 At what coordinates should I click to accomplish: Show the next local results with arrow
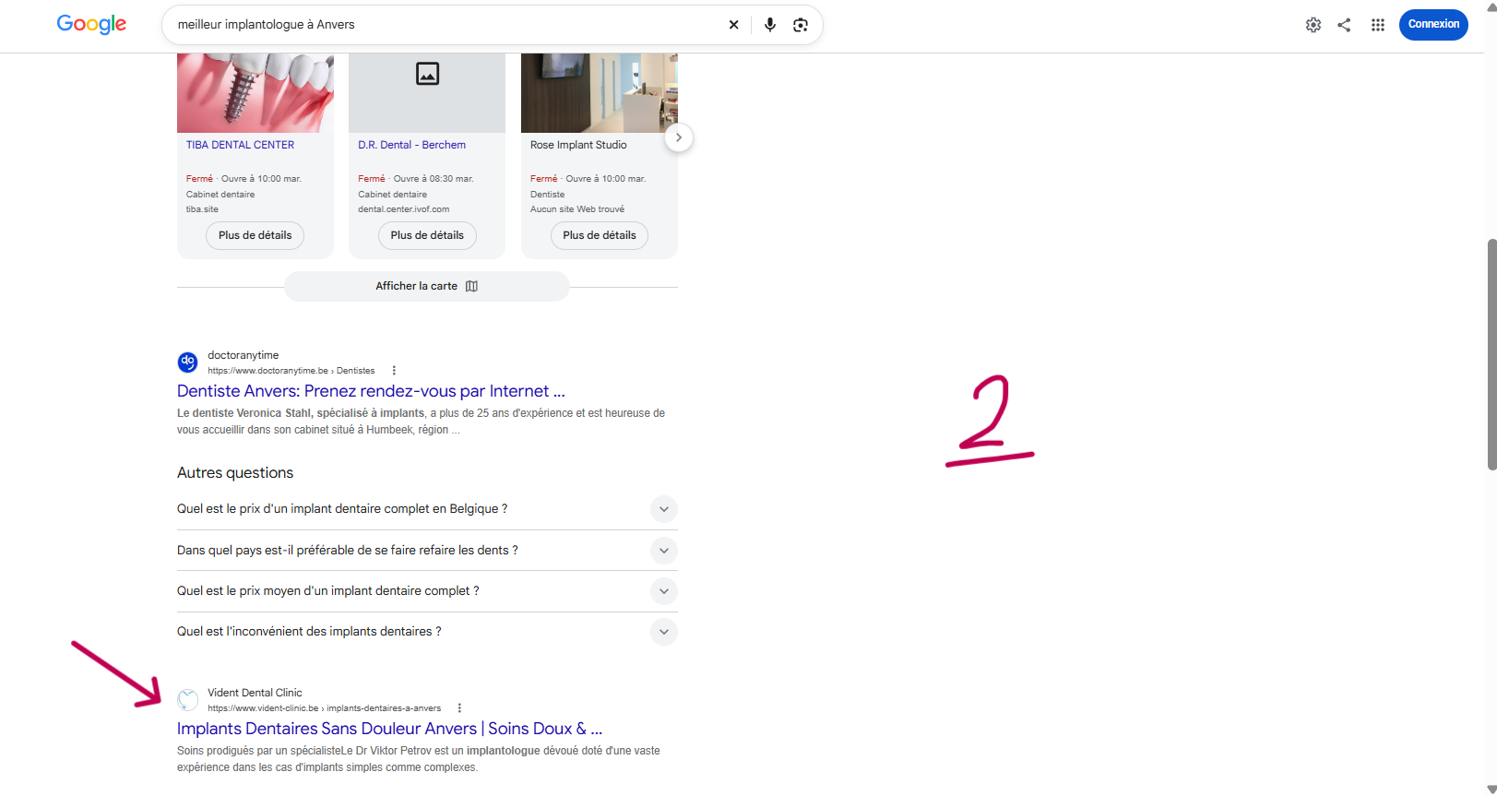679,137
